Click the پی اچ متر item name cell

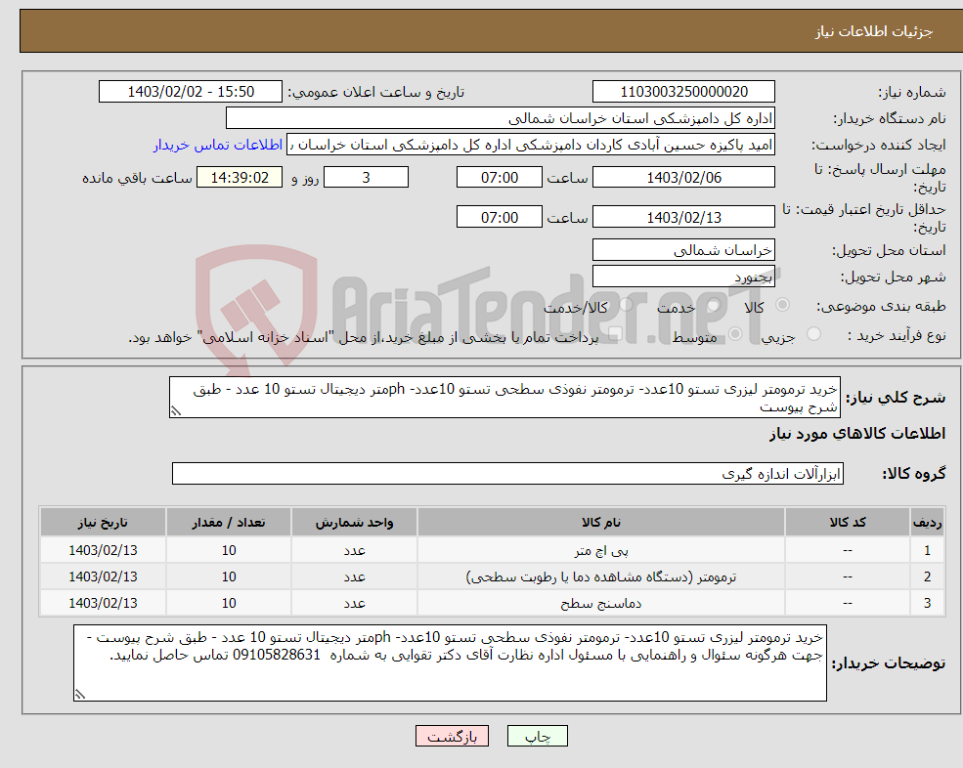(x=601, y=551)
